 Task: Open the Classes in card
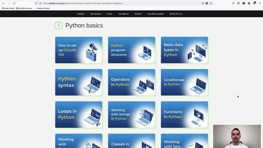tap(131, 141)
